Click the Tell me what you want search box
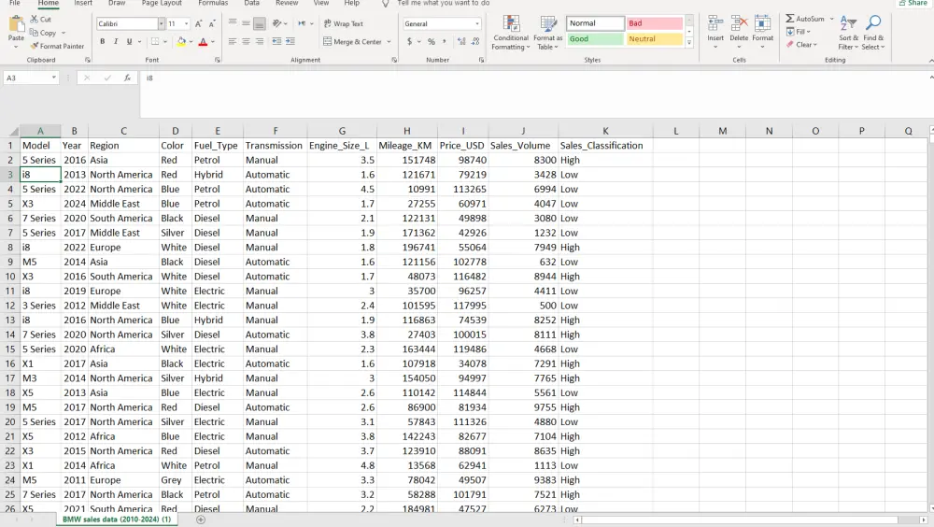Viewport: 934px width, 527px height. click(443, 3)
